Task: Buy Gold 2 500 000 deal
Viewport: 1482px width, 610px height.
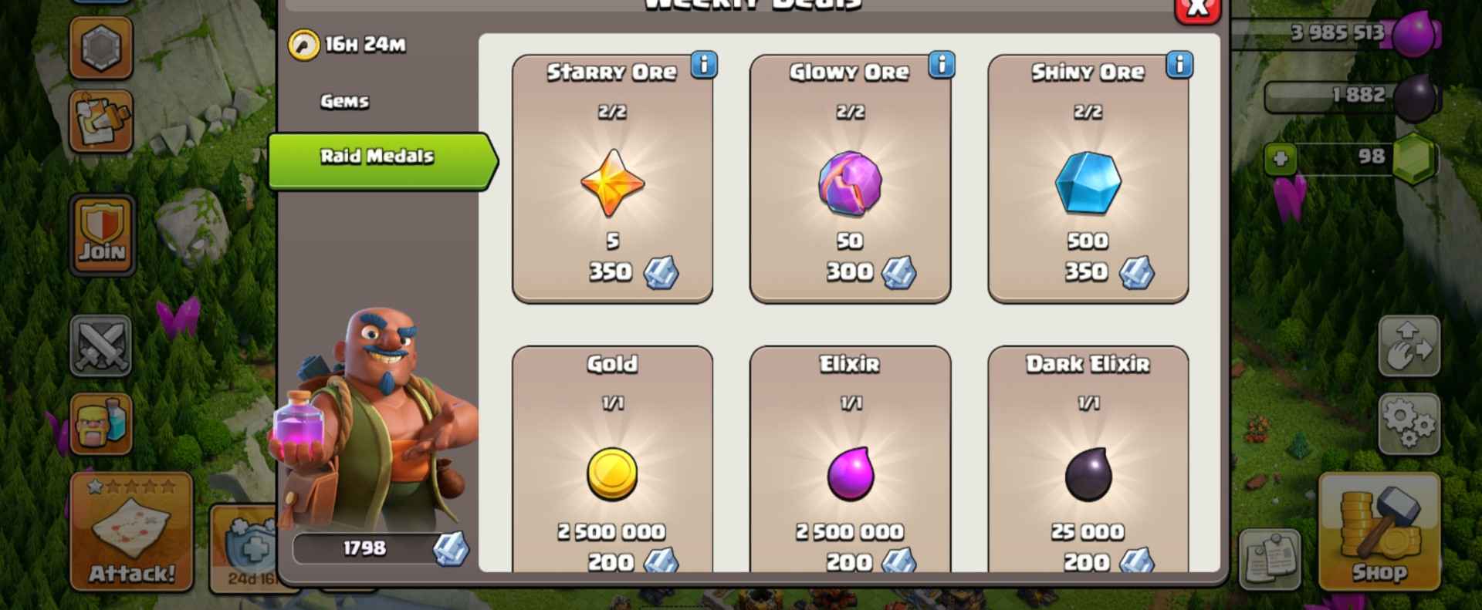Action: tap(612, 460)
